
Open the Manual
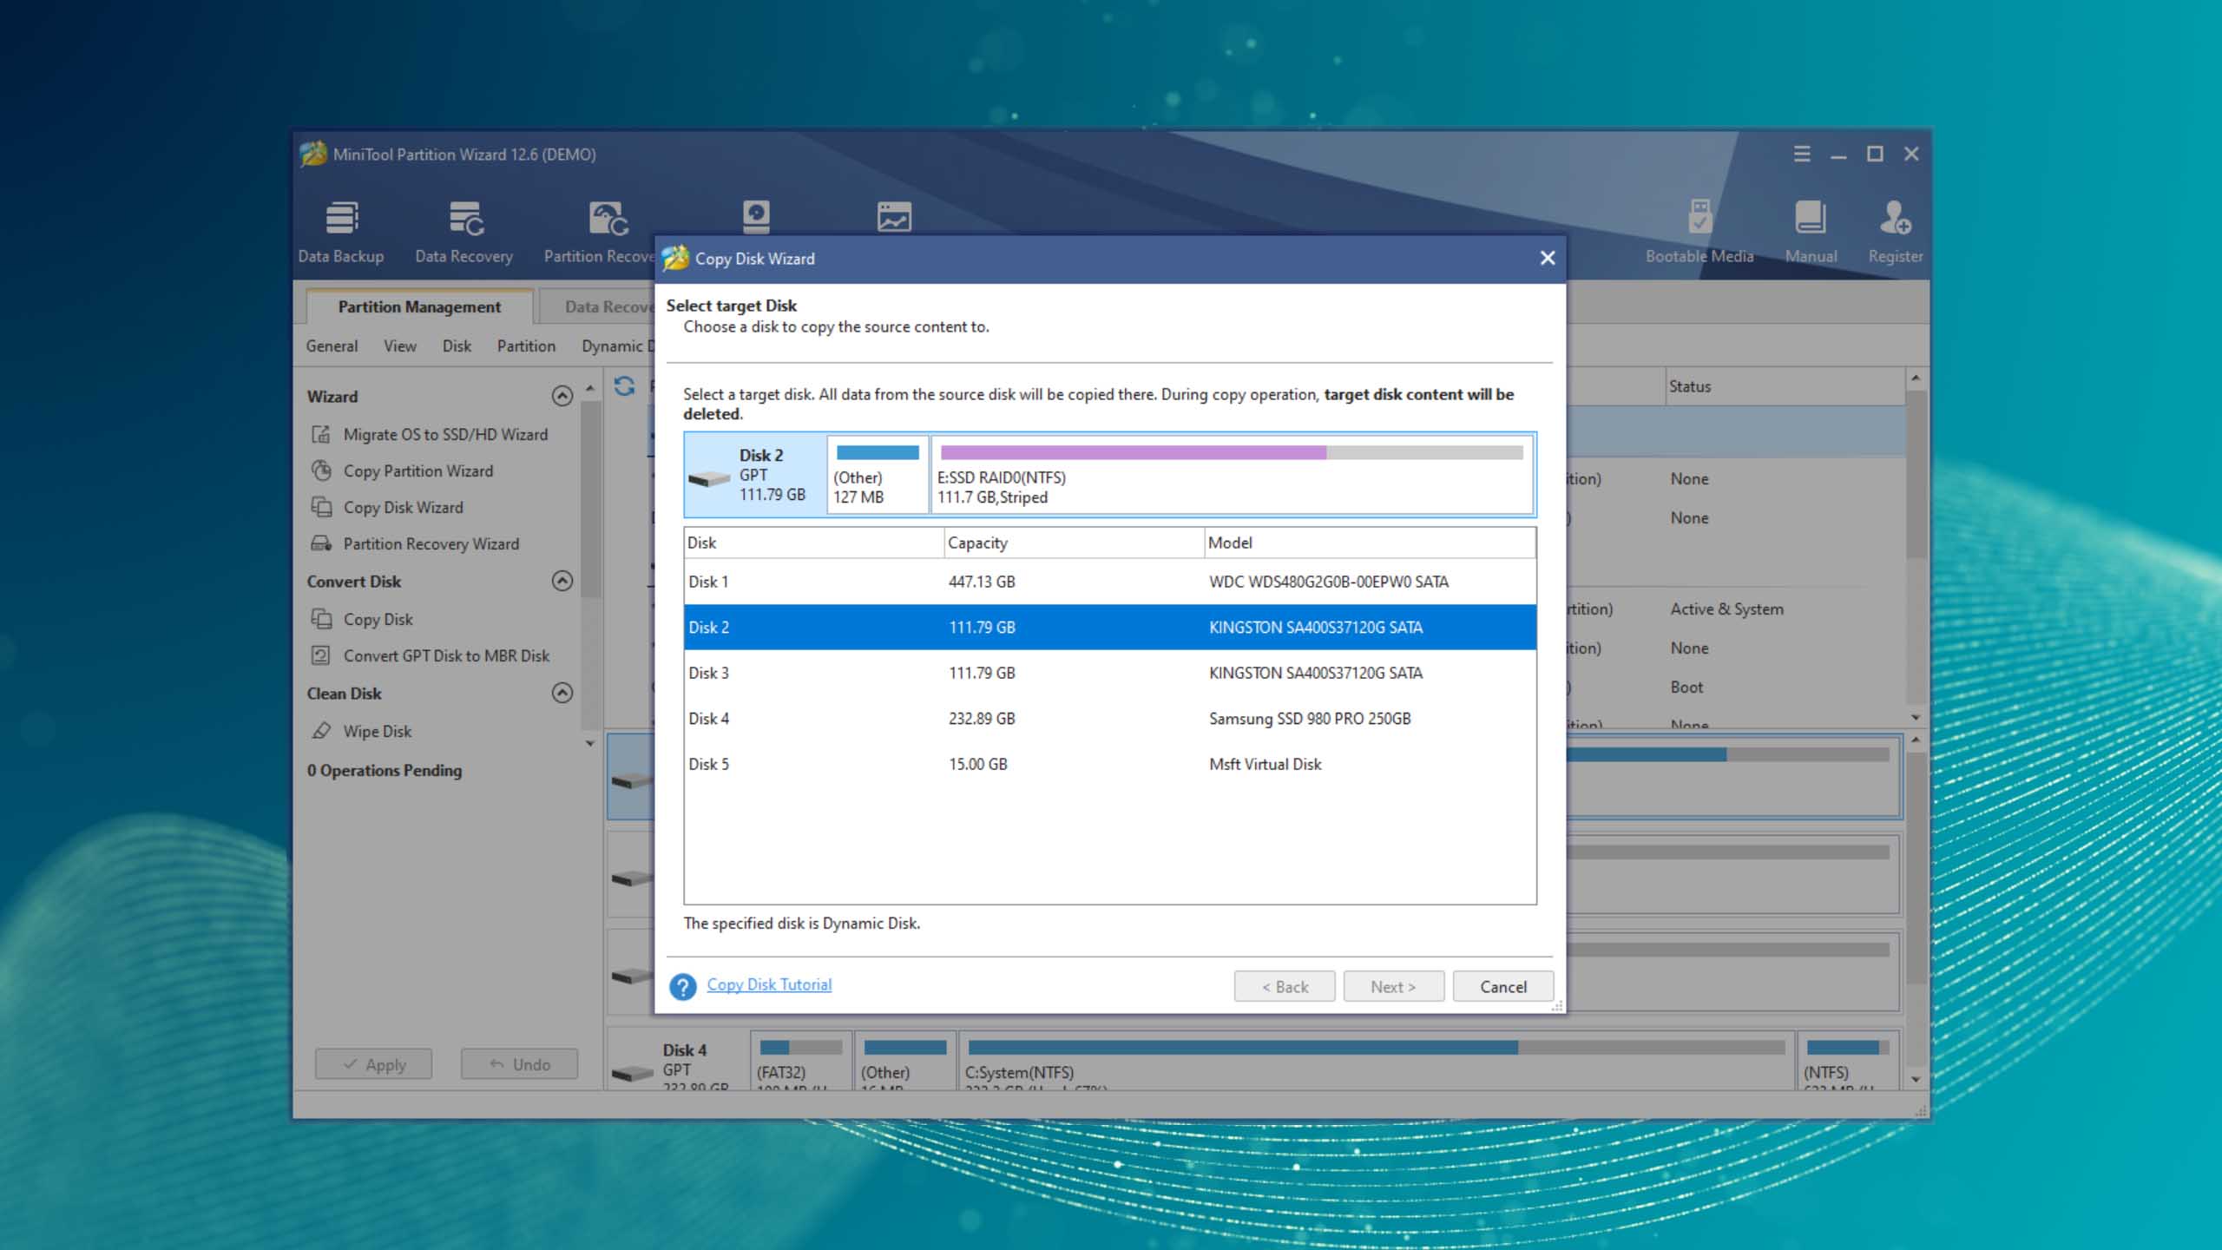1811,232
